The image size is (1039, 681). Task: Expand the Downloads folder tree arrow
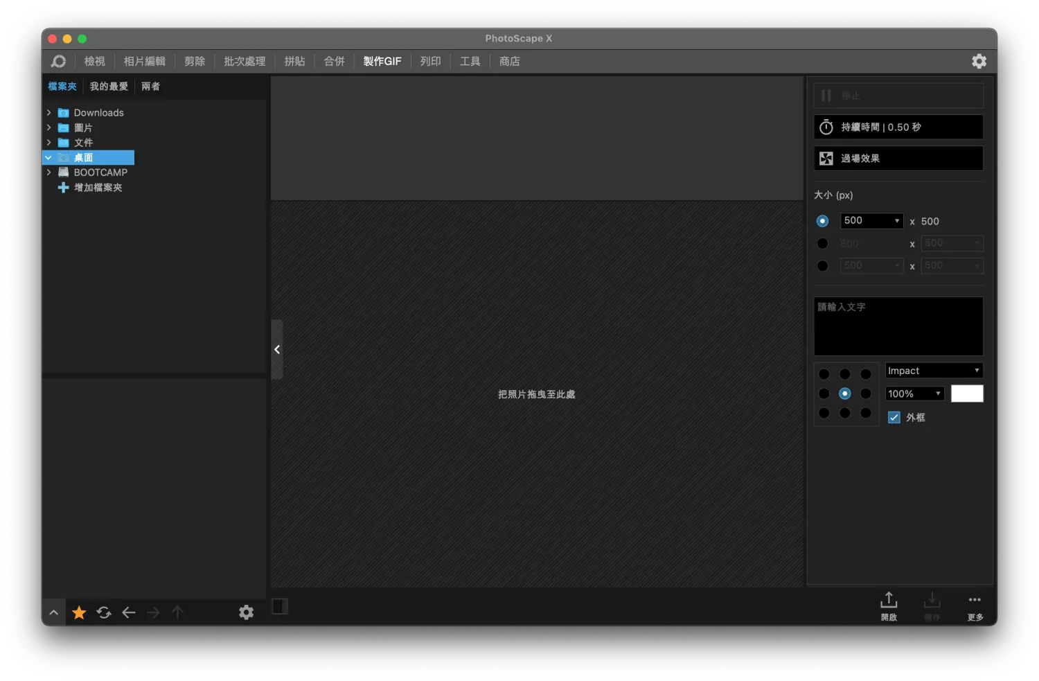[x=48, y=112]
